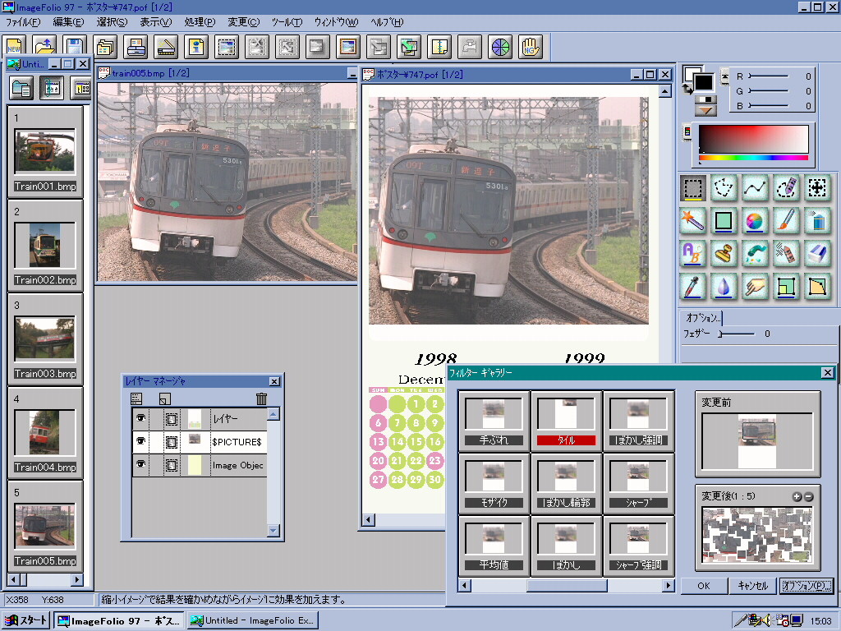This screenshot has width=841, height=631.
Task: Toggle eye icon for the top レイヤー layer
Action: pyautogui.click(x=140, y=419)
